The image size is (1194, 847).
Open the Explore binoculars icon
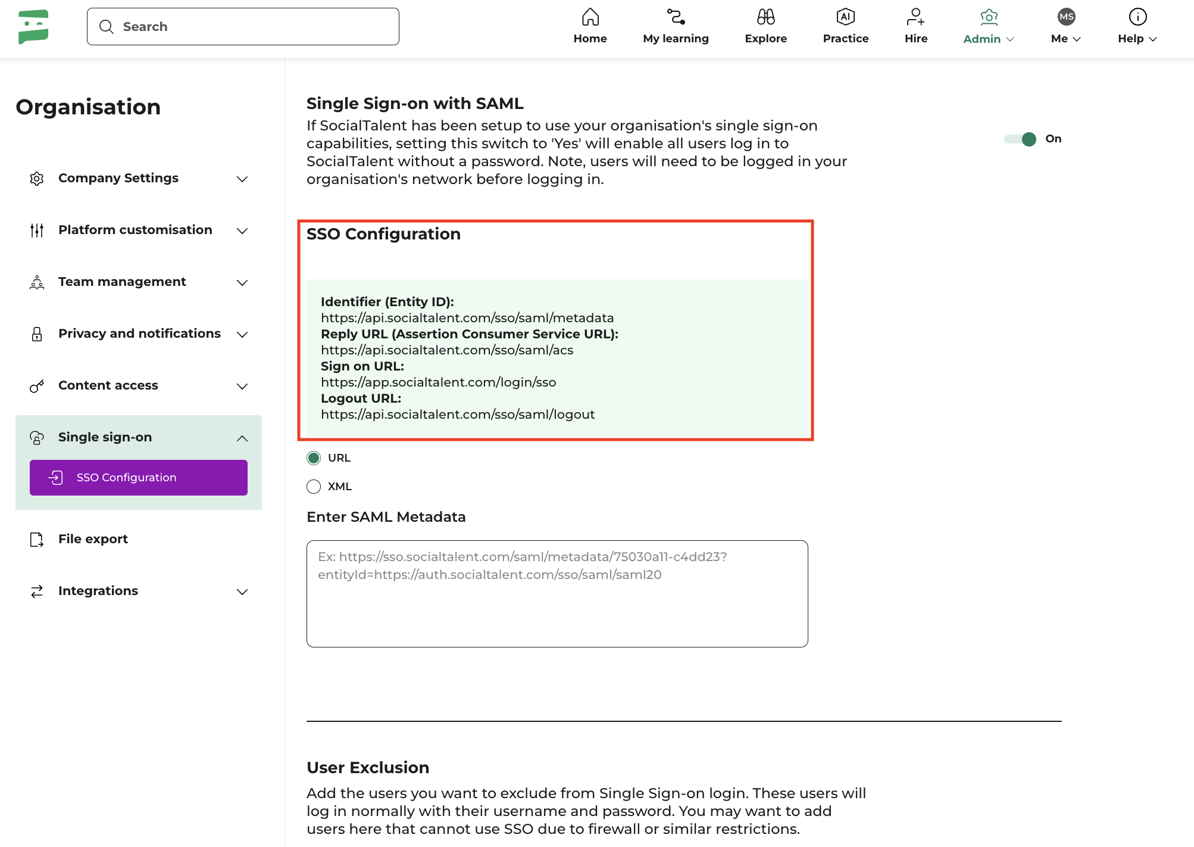point(765,17)
